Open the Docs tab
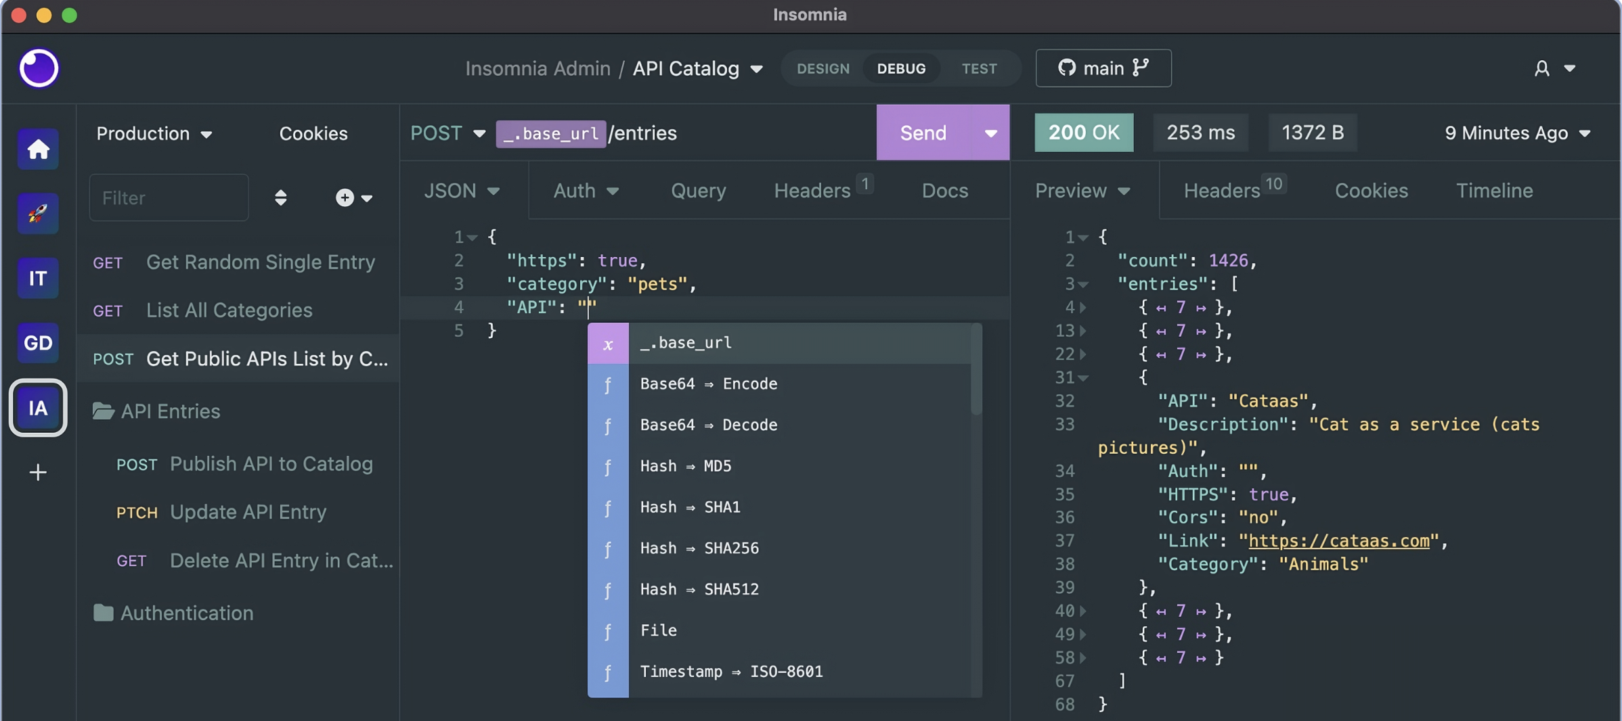Image resolution: width=1622 pixels, height=721 pixels. point(944,191)
